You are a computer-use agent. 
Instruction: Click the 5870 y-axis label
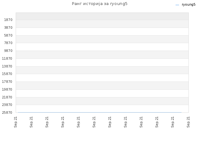coord(8,35)
